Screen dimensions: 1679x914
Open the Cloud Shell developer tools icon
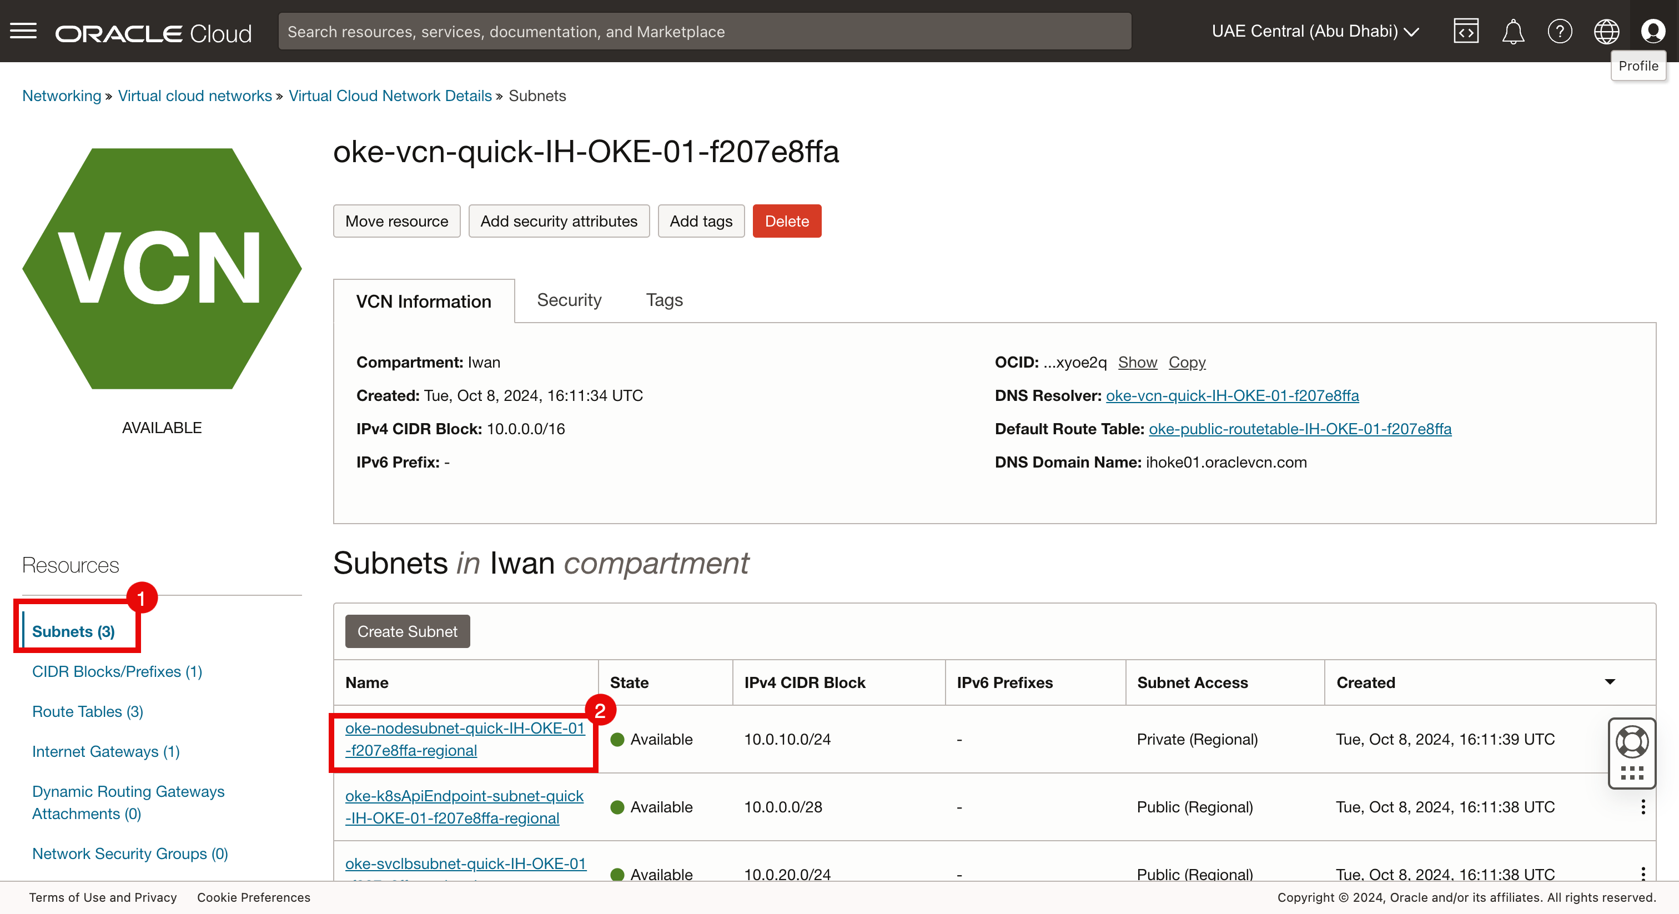point(1465,31)
